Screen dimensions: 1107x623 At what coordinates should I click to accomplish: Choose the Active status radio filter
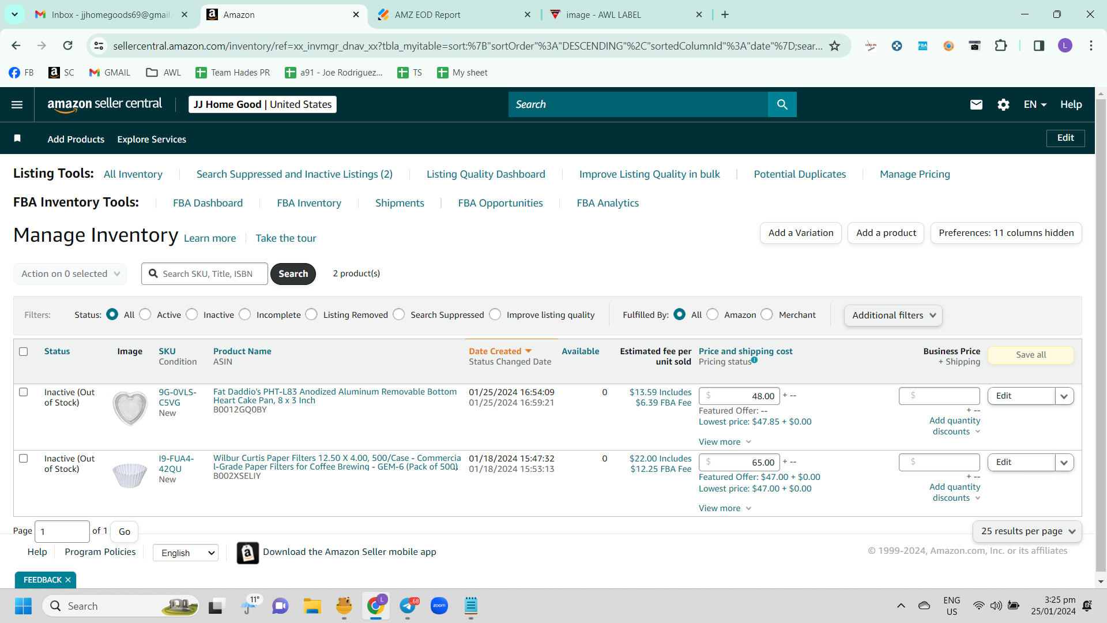pos(145,314)
